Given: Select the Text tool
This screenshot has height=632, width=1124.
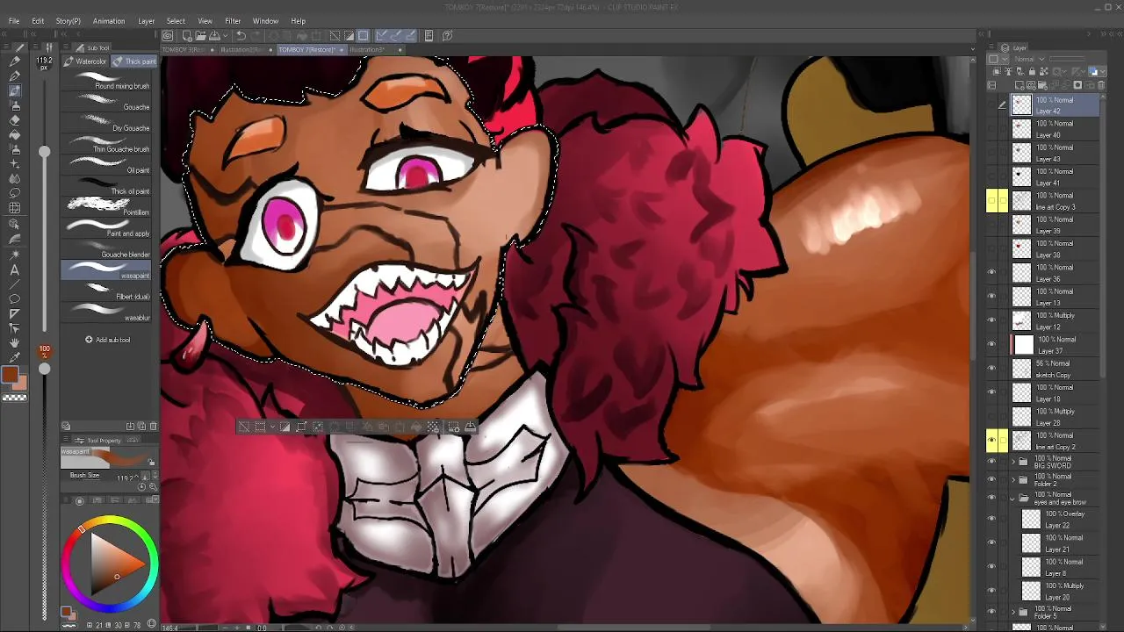Looking at the screenshot, I should pyautogui.click(x=15, y=269).
